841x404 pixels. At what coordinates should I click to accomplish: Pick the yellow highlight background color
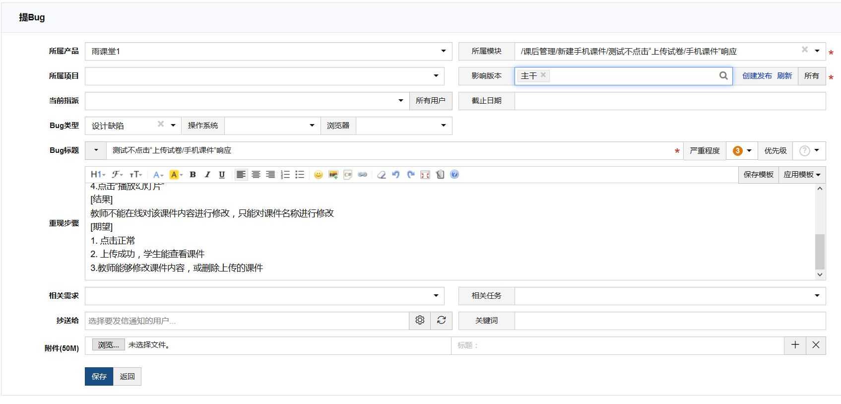tap(176, 174)
